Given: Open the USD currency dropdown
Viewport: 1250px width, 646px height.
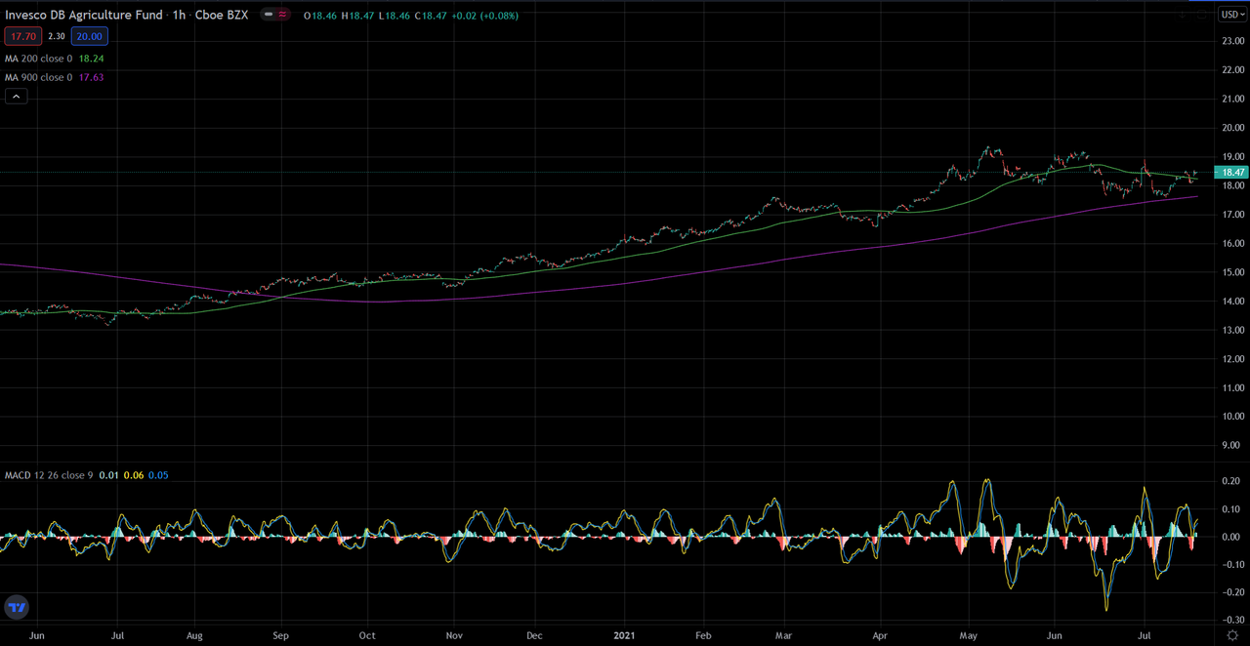Looking at the screenshot, I should point(1231,15).
